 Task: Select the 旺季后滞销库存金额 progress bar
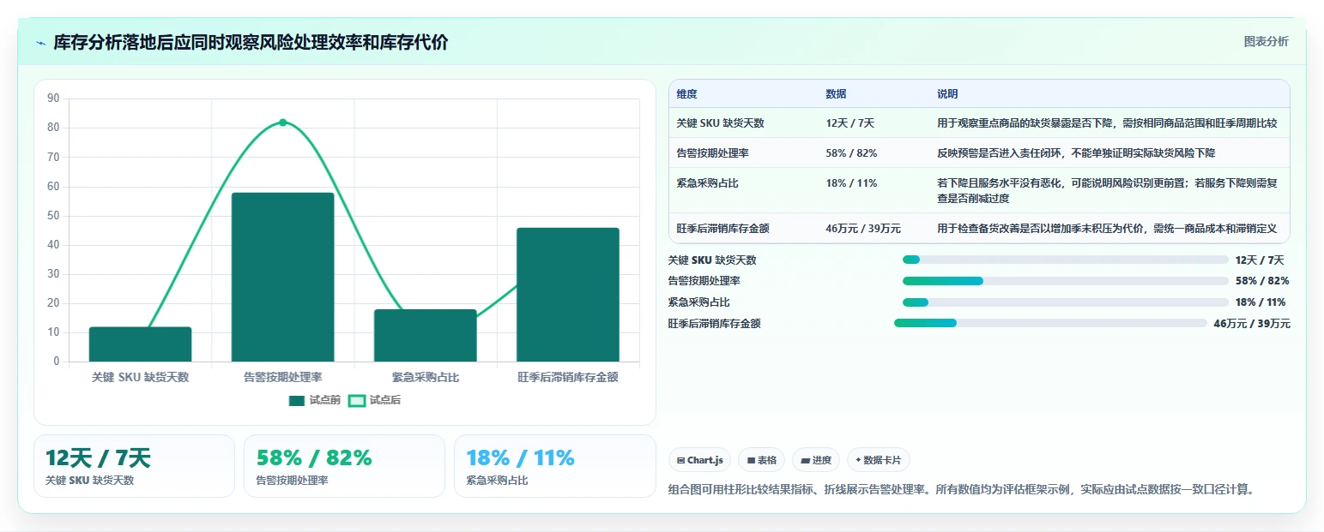[x=1050, y=323]
